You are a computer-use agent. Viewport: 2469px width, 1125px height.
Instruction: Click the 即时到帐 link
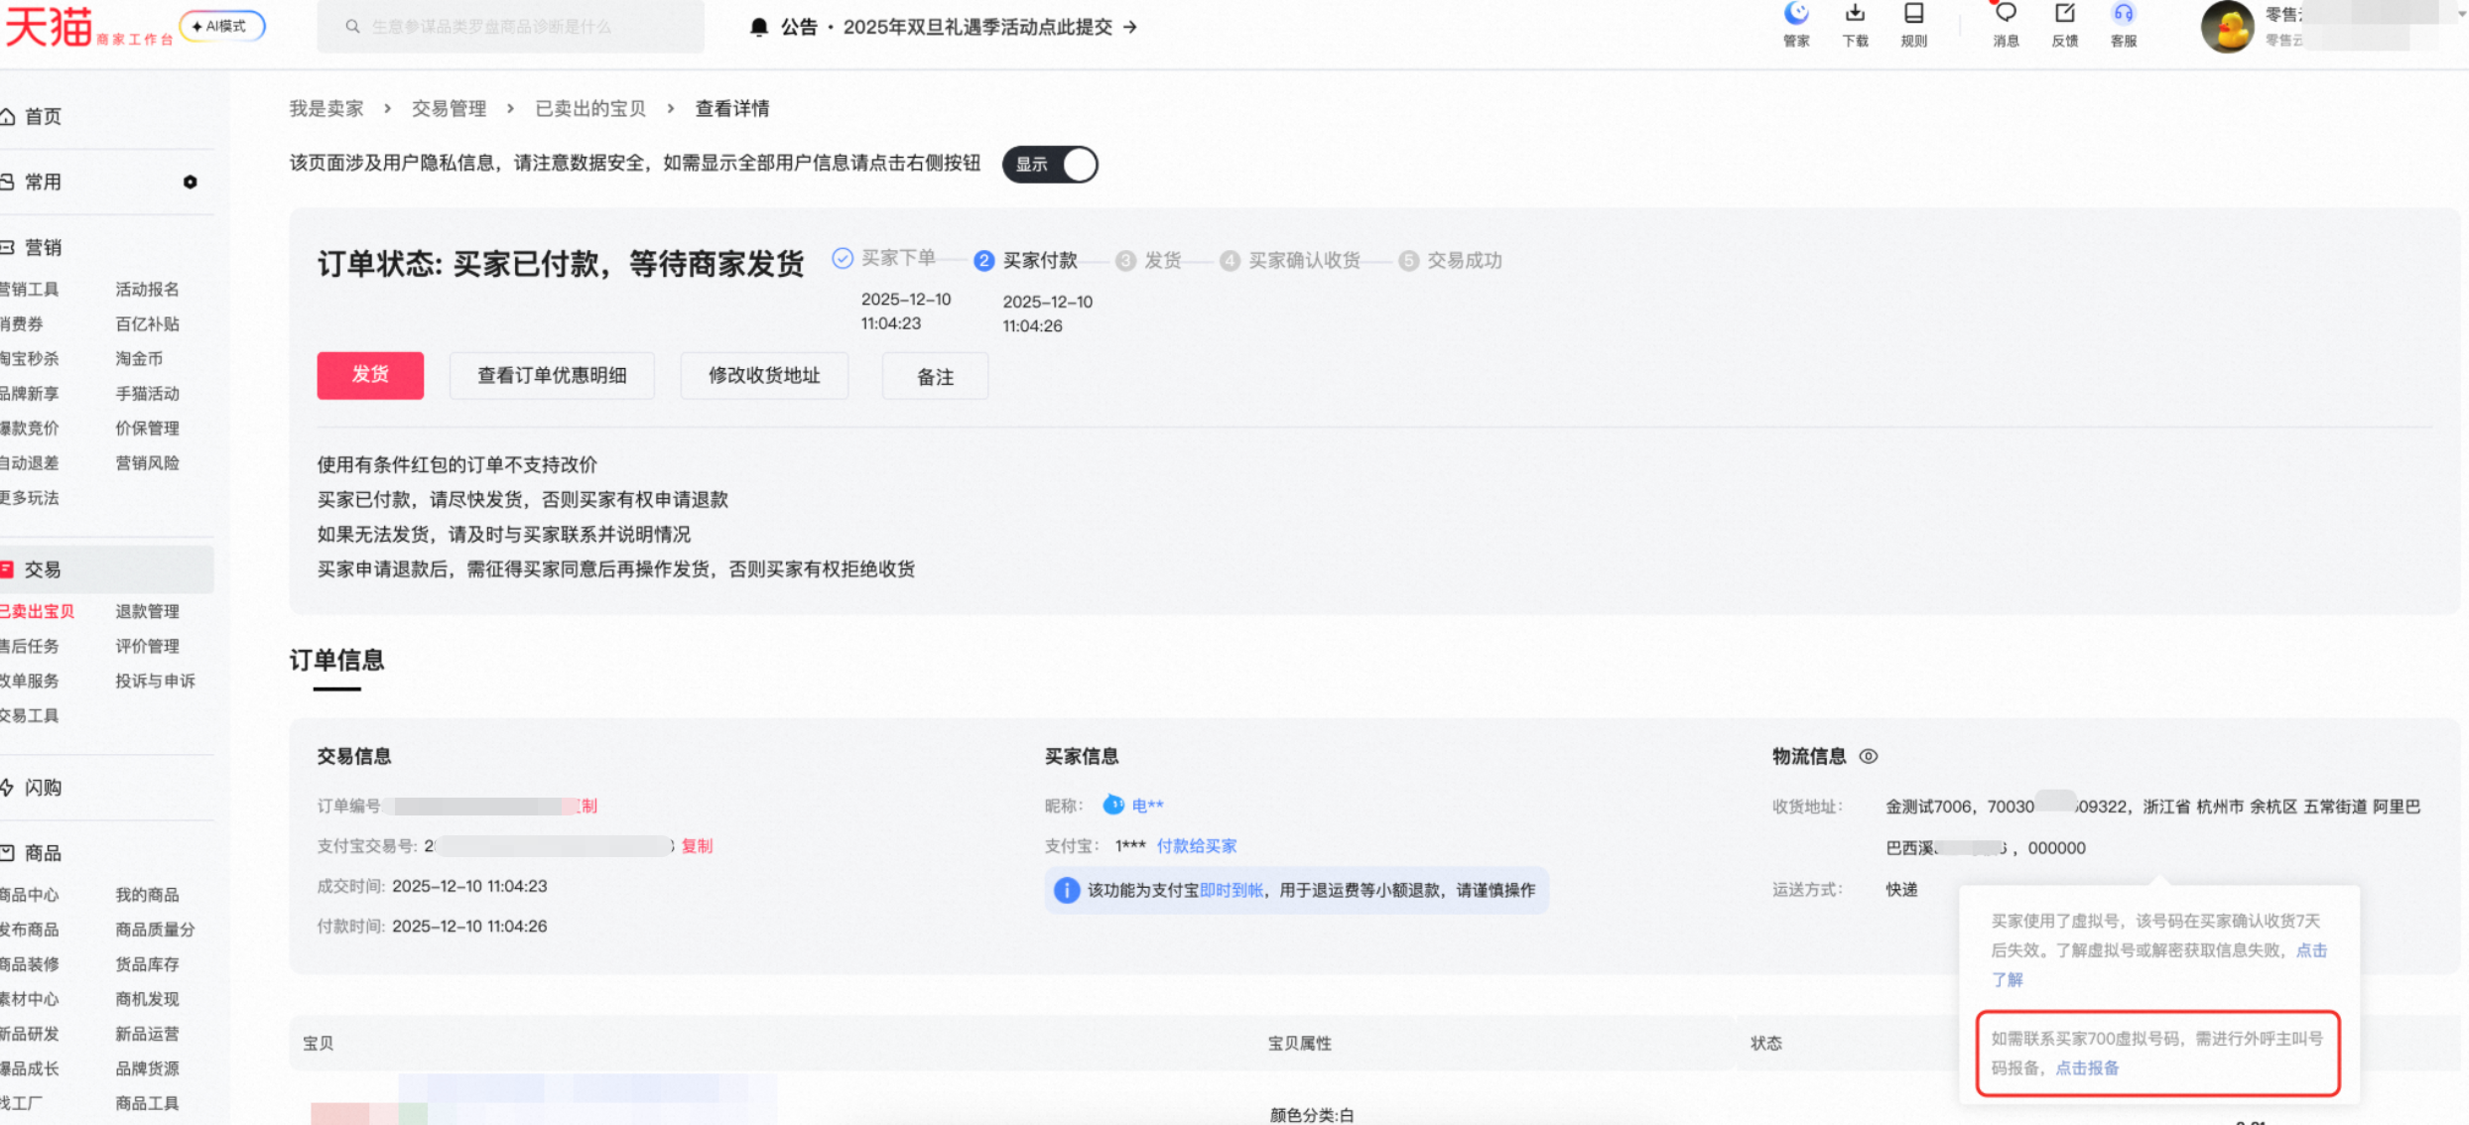(x=1232, y=890)
